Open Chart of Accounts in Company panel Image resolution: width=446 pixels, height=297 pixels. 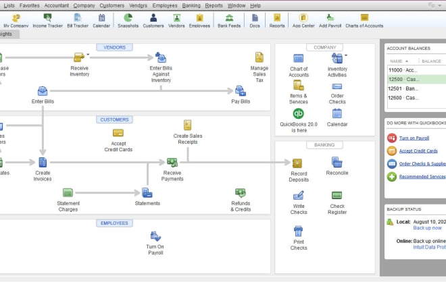point(299,58)
